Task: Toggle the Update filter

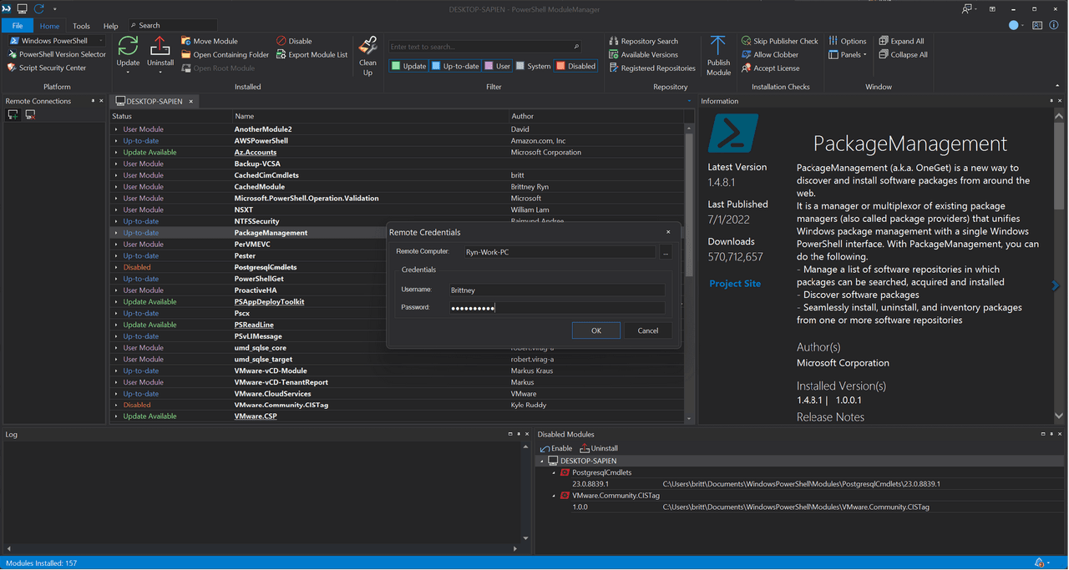Action: 409,66
